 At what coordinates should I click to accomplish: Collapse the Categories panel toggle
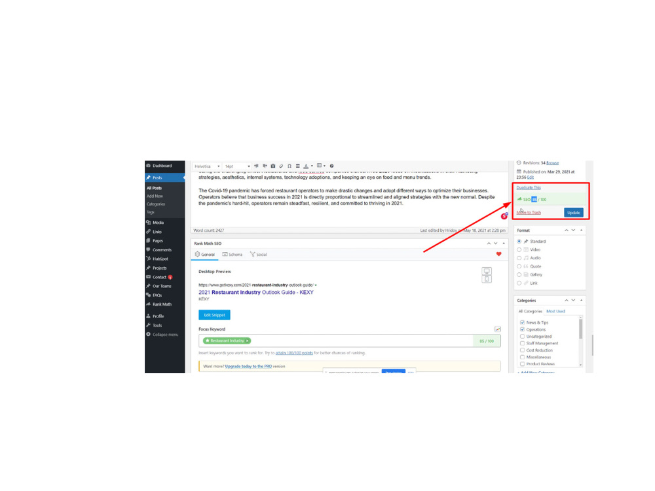point(581,300)
